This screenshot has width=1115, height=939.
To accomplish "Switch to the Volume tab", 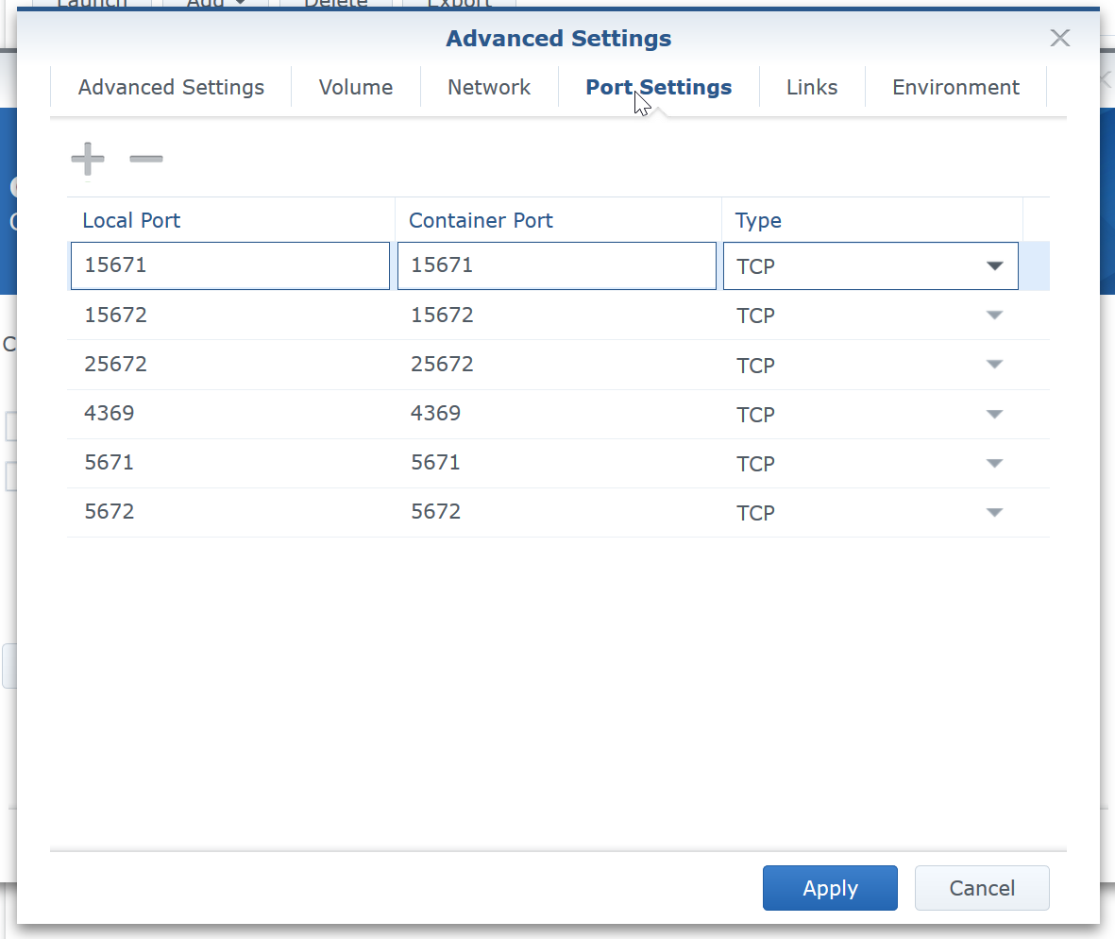I will 356,88.
